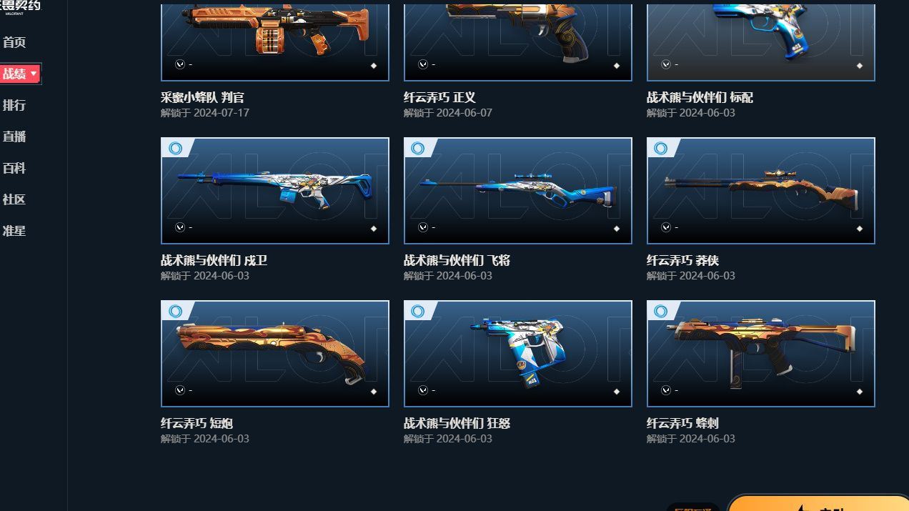This screenshot has width=909, height=511.
Task: Navigate to 社区 in the sidebar
Action: (14, 199)
